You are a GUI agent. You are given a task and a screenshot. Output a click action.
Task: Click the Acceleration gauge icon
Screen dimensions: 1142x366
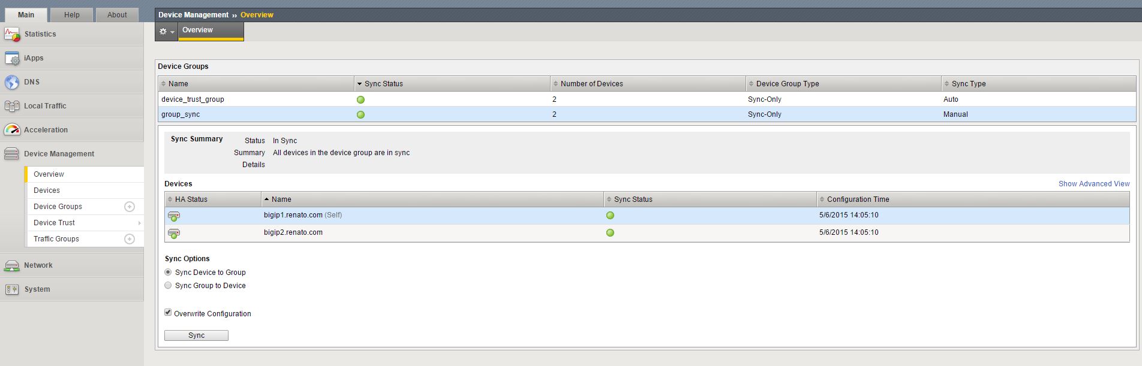(x=12, y=130)
